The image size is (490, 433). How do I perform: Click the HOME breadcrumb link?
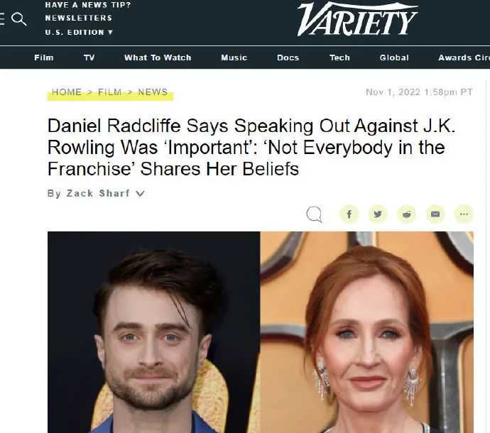(x=67, y=92)
